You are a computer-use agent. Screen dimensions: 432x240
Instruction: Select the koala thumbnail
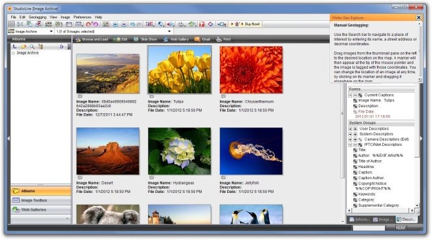pyautogui.click(x=108, y=214)
